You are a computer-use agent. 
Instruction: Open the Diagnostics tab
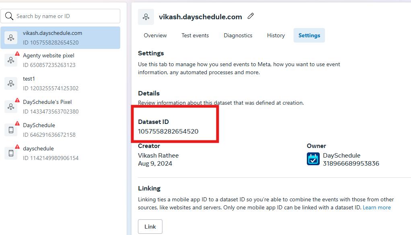pyautogui.click(x=238, y=35)
